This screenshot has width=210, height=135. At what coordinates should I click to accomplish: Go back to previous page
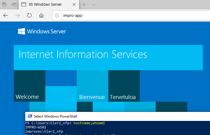coord(6,16)
